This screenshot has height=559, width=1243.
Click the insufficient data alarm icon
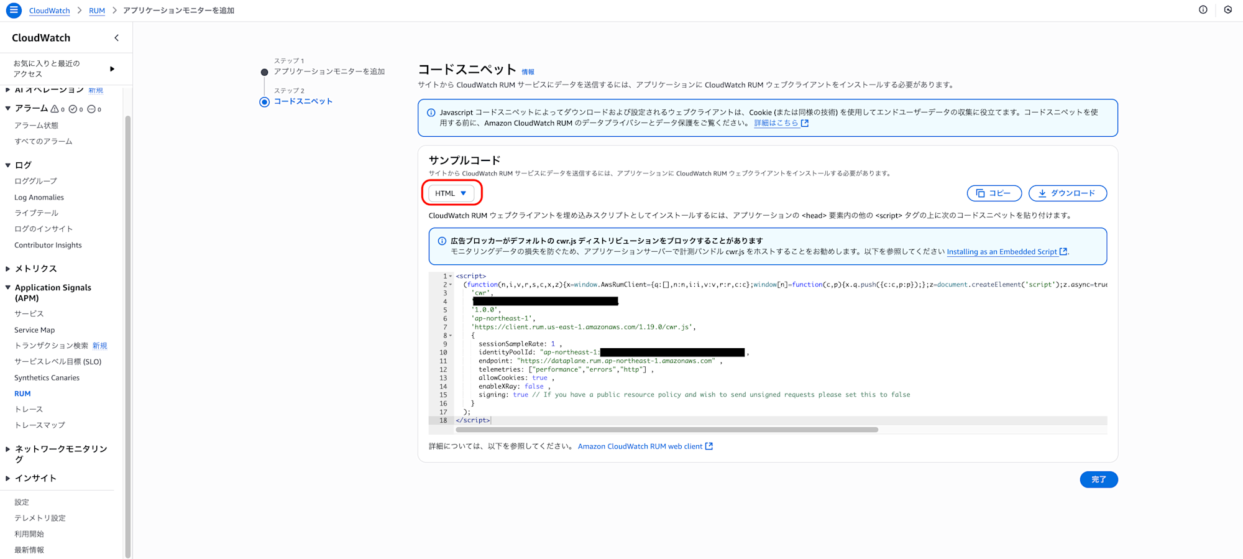(x=91, y=109)
